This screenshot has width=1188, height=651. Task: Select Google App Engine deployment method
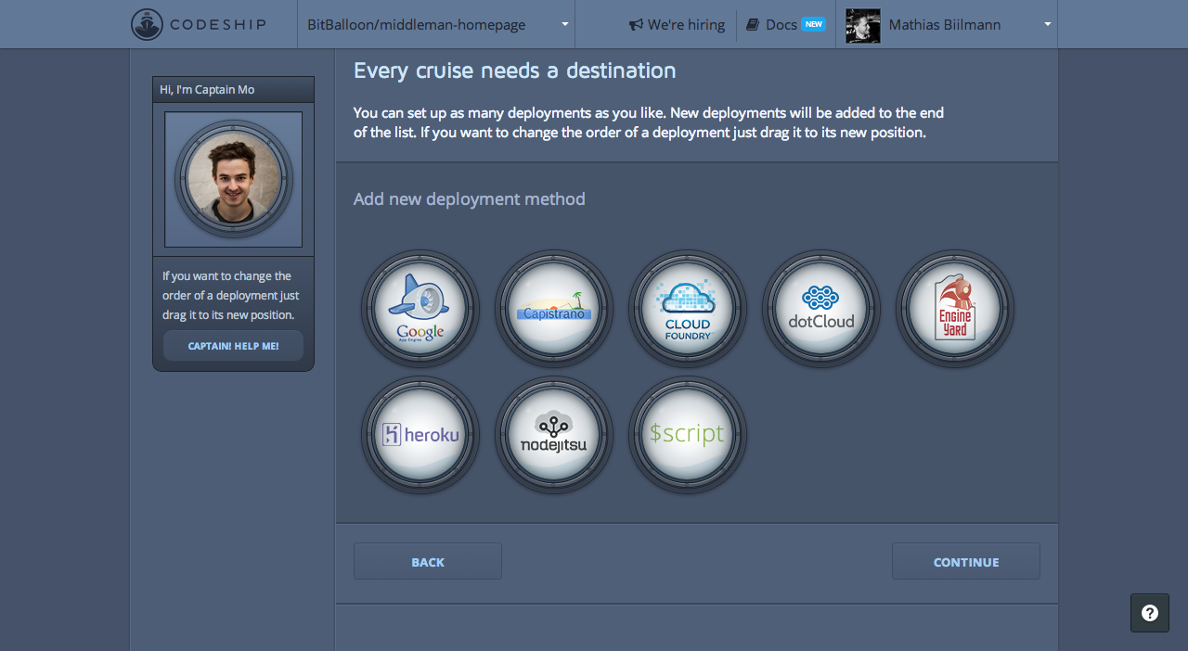(420, 309)
